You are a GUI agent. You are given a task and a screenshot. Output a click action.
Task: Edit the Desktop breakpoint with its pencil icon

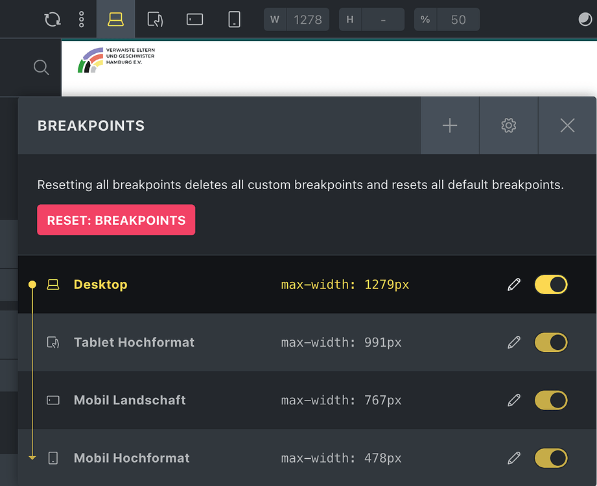click(513, 284)
